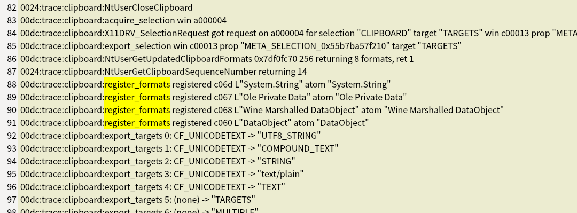Image resolution: width=577 pixels, height=213 pixels.
Task: Click highlighted register_formats on line 90
Action: 138,111
